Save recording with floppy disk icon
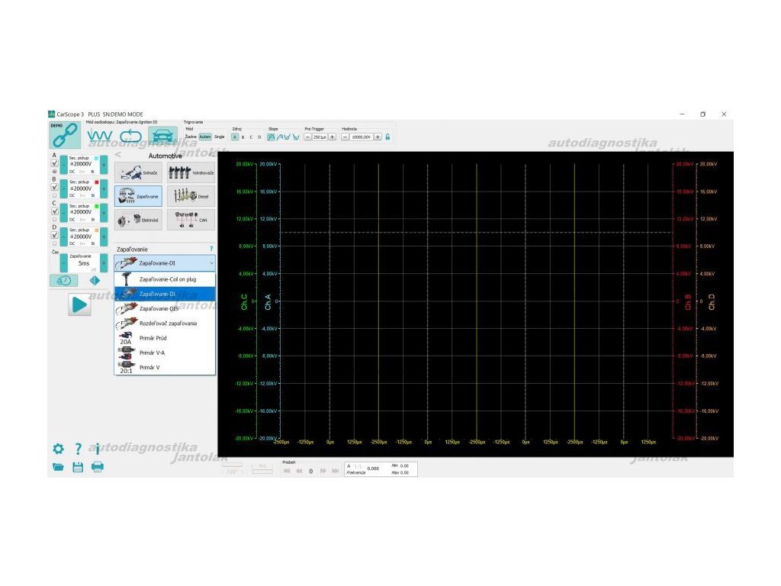 [78, 467]
